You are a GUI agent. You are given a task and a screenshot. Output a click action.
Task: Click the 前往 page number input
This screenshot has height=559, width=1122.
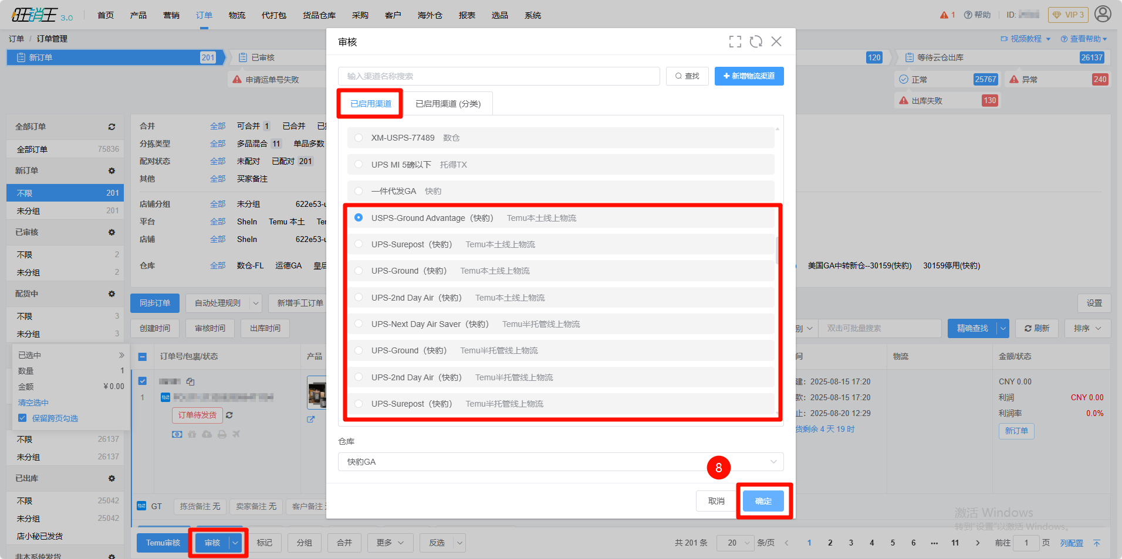tap(1026, 543)
